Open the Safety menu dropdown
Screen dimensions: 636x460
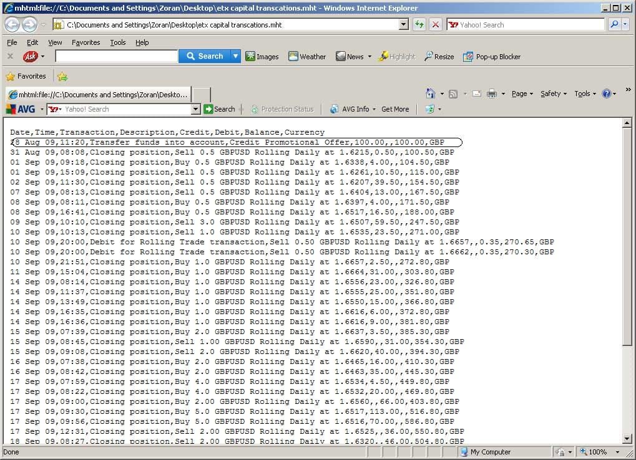(x=554, y=93)
